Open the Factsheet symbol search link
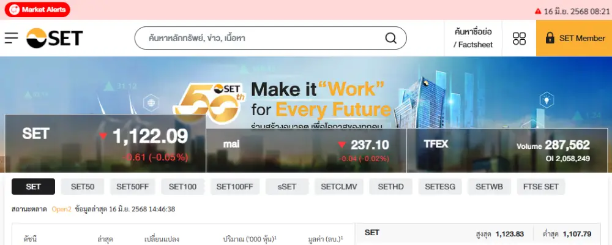 click(473, 39)
